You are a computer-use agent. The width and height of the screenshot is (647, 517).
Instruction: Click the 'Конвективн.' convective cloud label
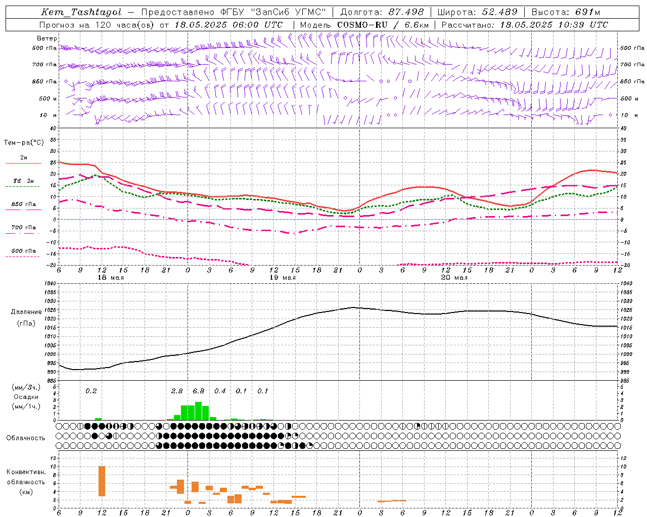point(26,472)
